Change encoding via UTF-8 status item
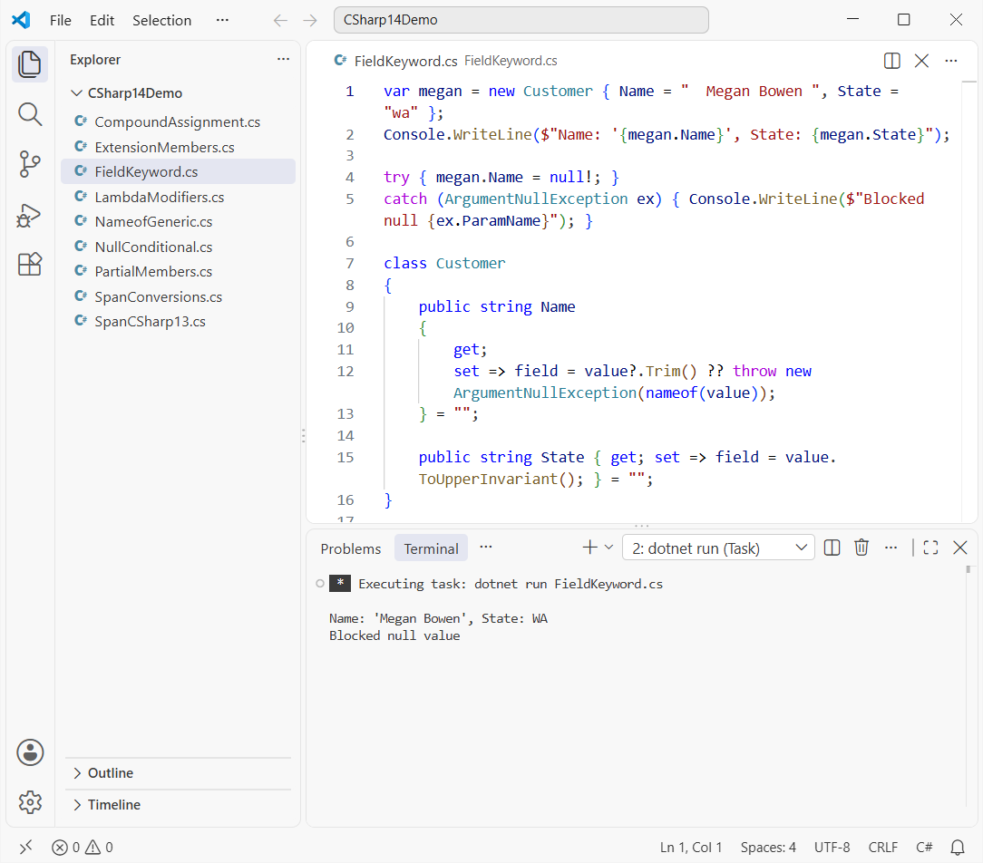Viewport: 983px width, 863px height. (x=832, y=848)
